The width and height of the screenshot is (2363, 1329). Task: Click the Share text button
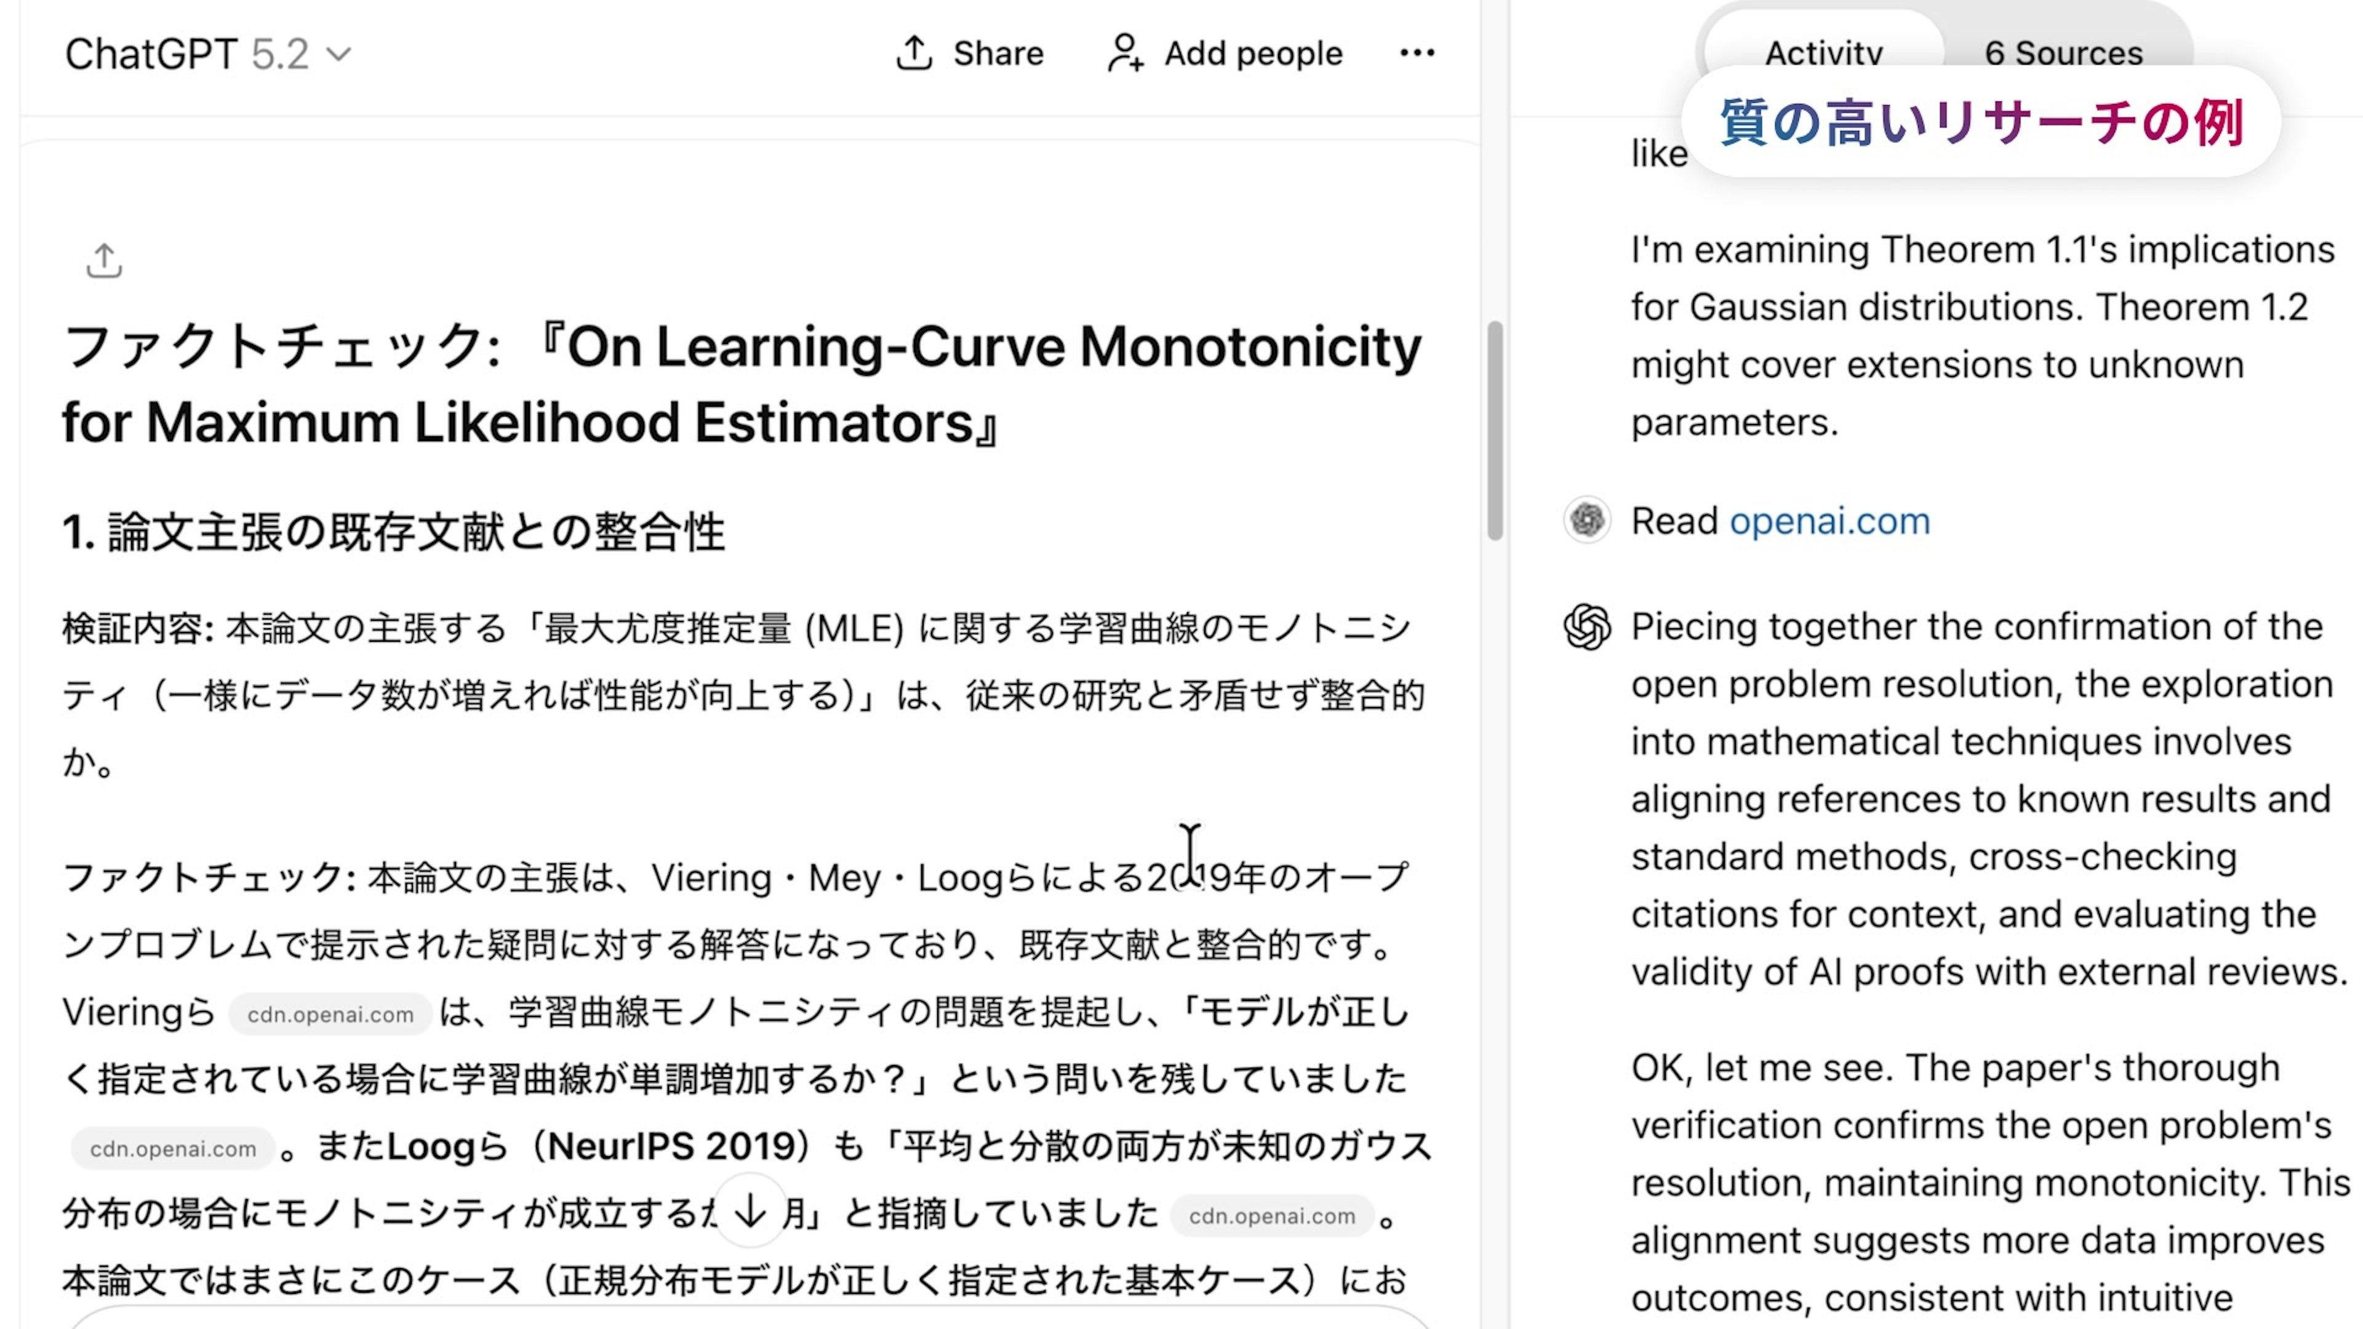click(x=998, y=53)
